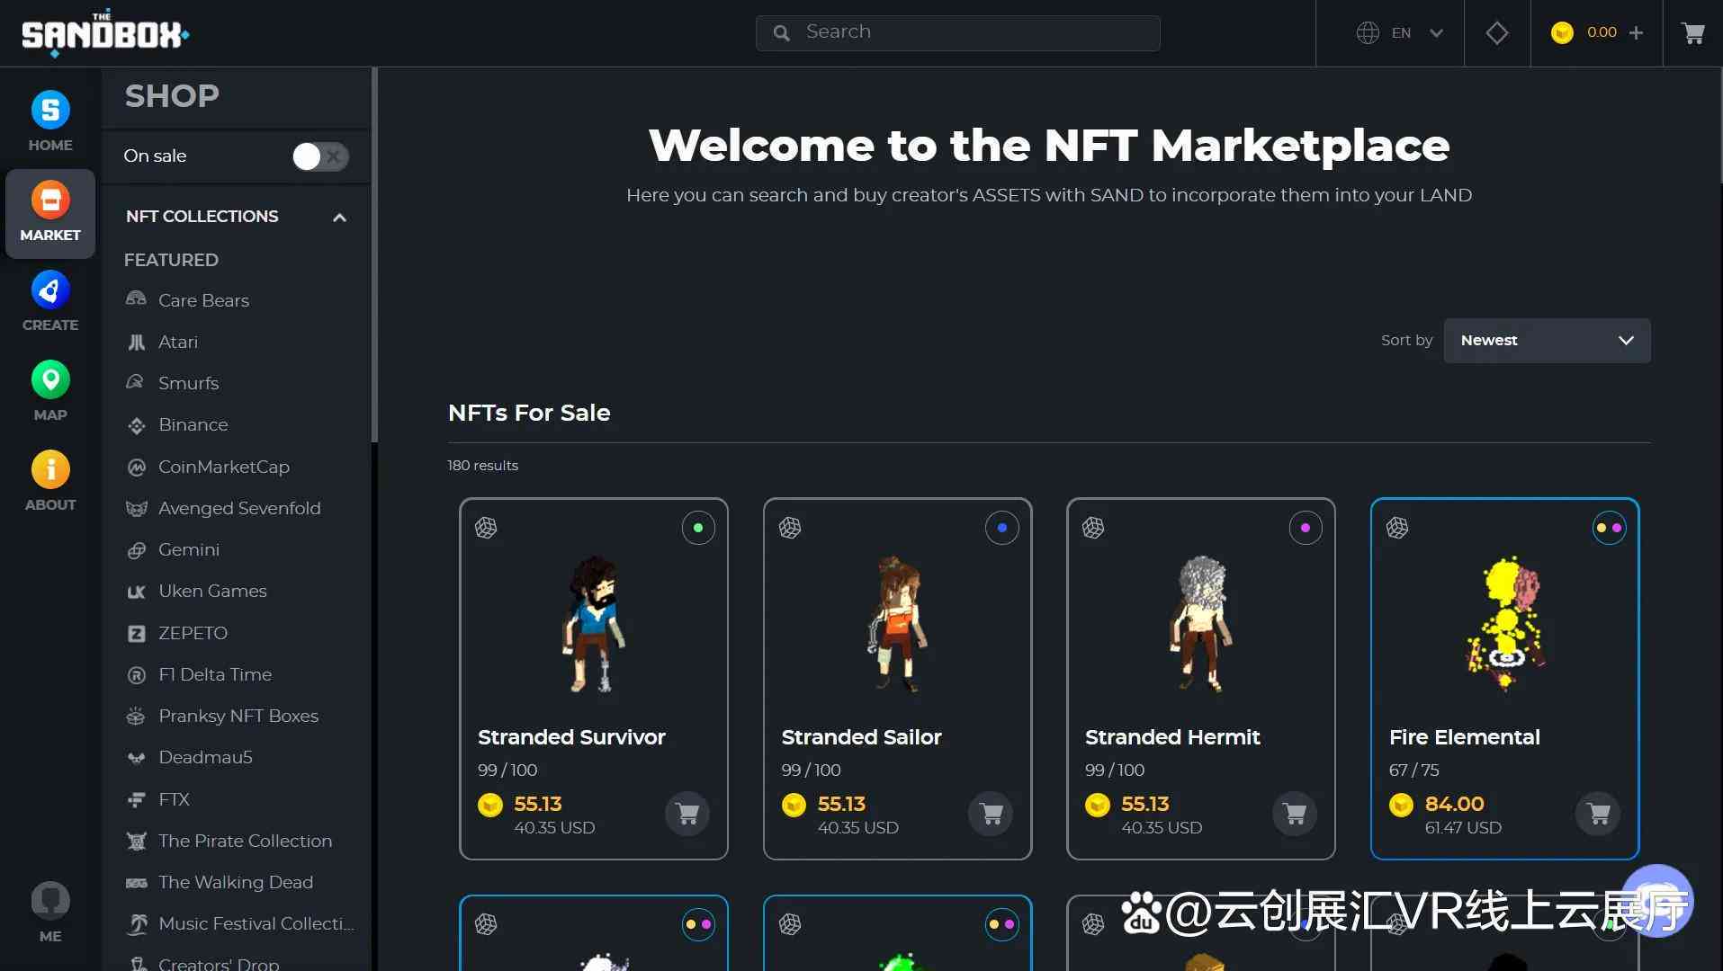Click the rarity dots on Fire Elemental
This screenshot has height=971, width=1723.
[x=1610, y=528]
